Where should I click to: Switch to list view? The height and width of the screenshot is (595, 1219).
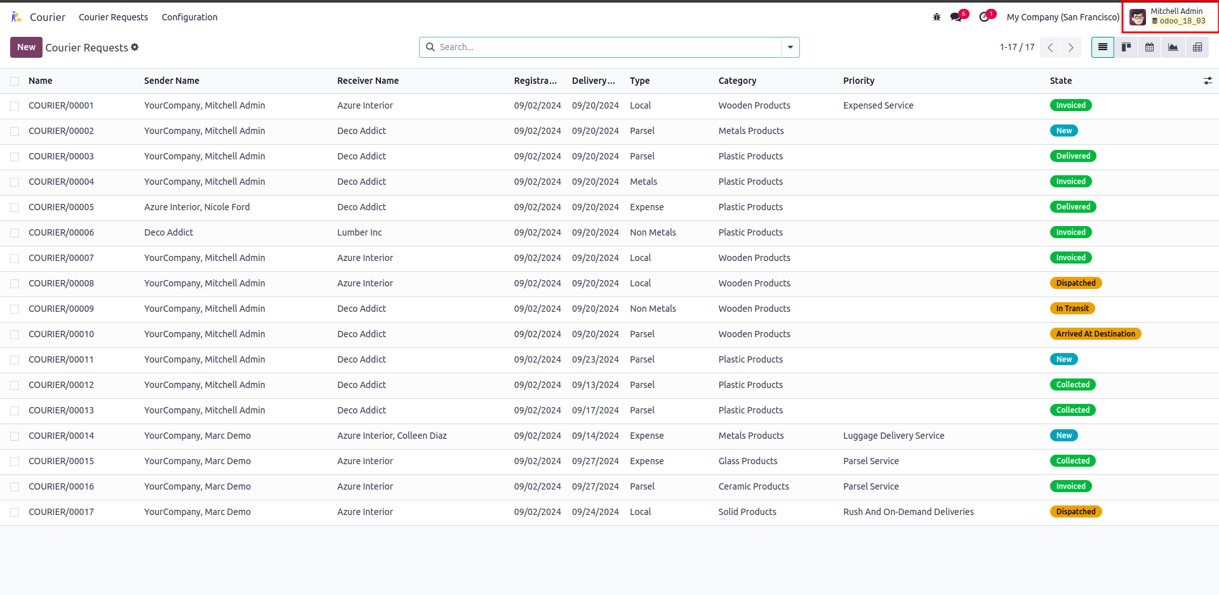[x=1103, y=48]
